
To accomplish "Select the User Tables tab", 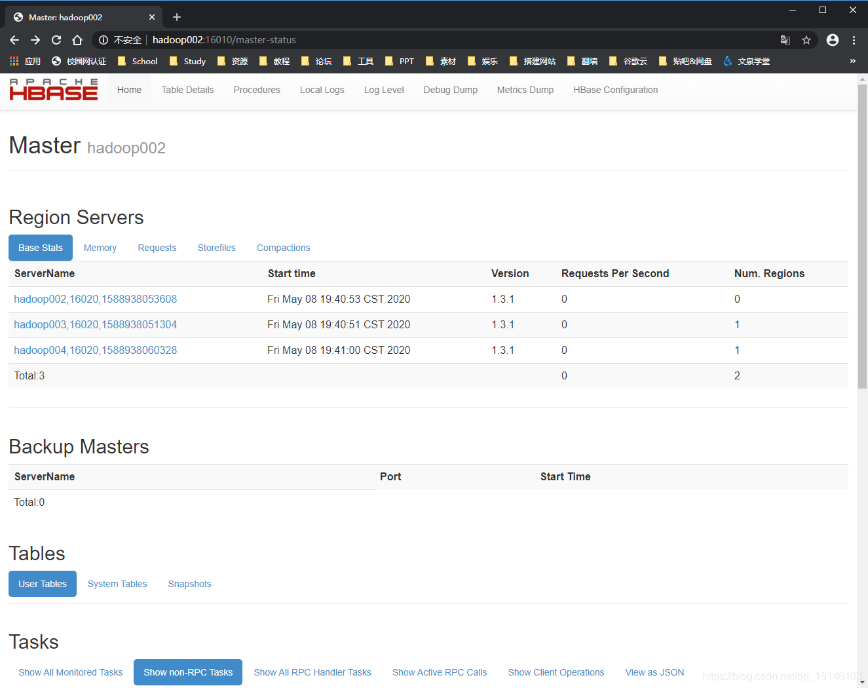I will (43, 584).
